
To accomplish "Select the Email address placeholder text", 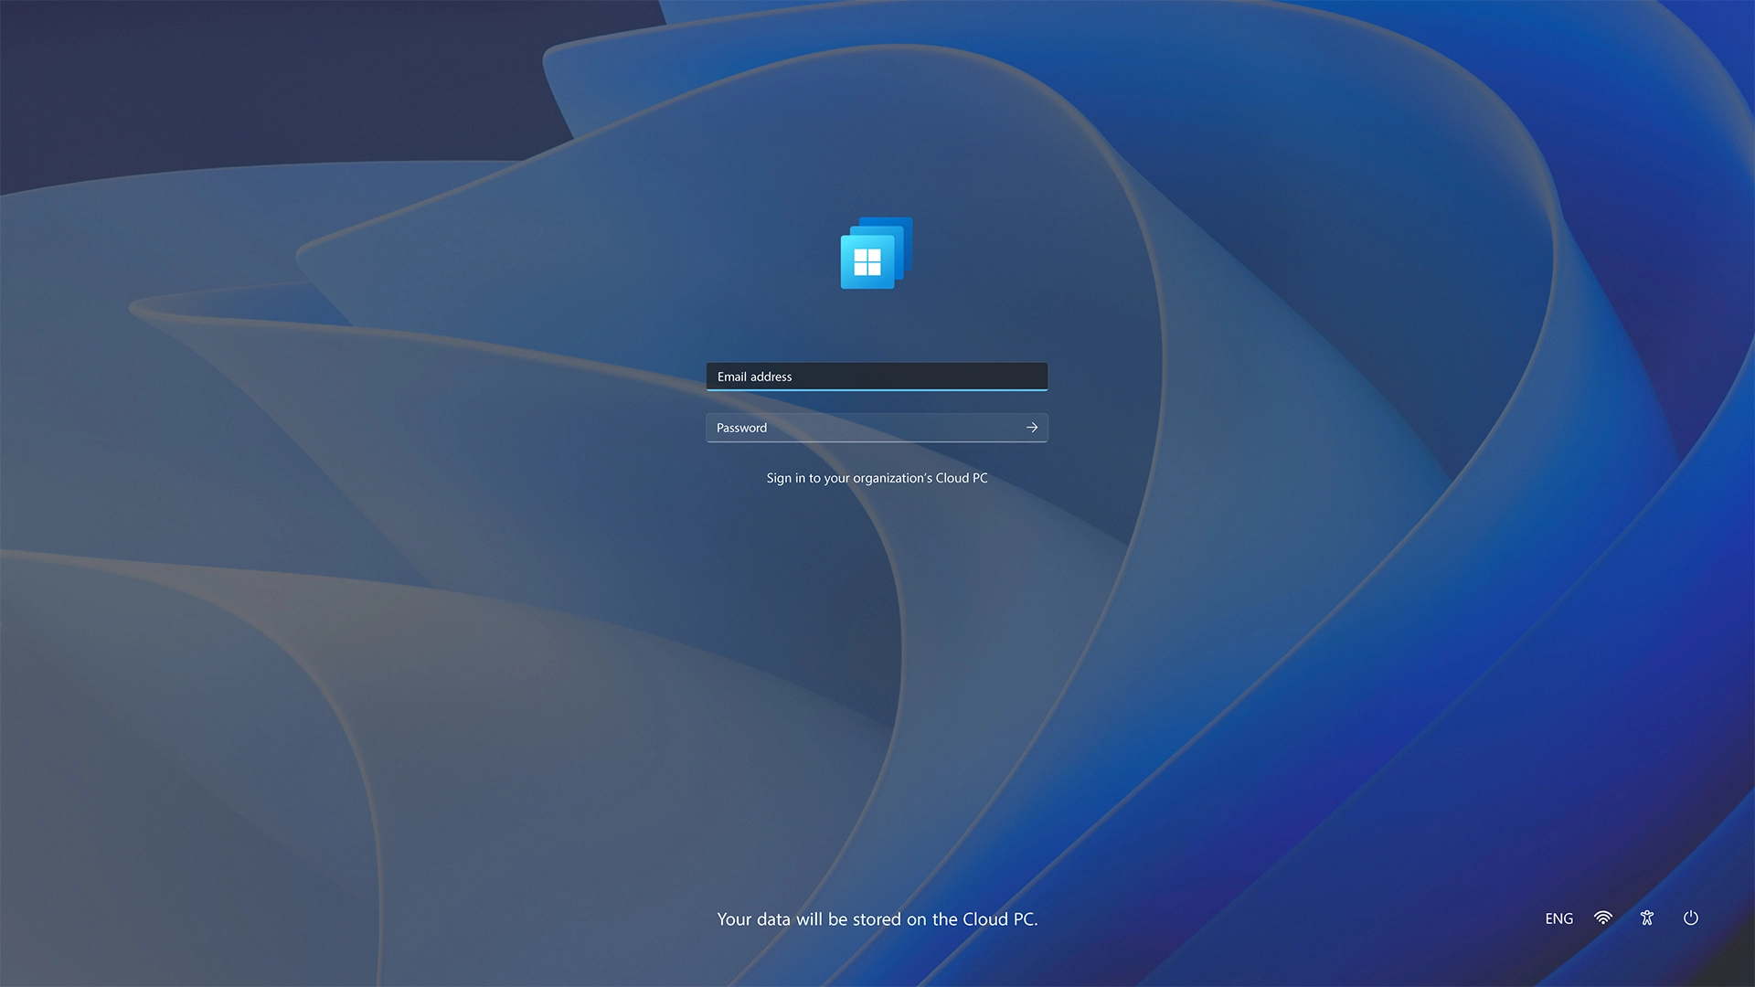I will point(754,377).
